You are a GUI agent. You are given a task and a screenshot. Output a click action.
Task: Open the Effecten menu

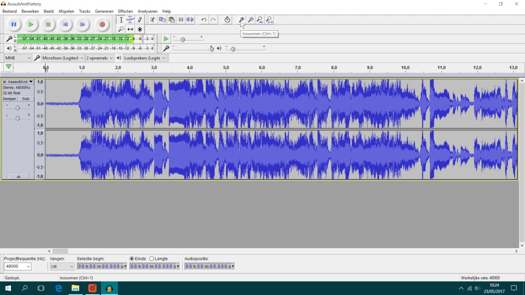click(126, 11)
